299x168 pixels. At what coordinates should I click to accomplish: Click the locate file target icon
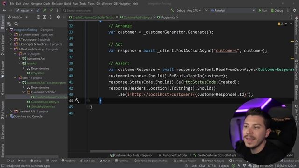click(x=38, y=17)
